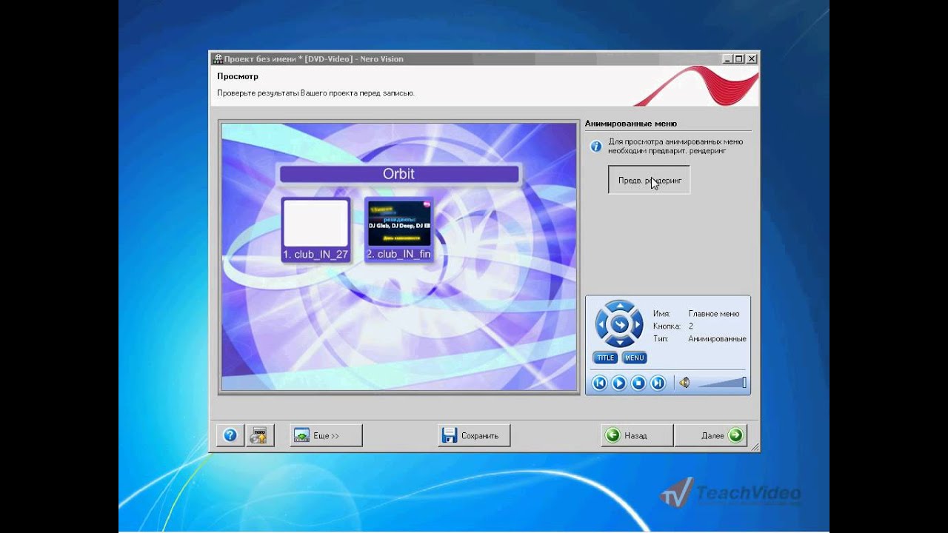948x533 pixels.
Task: Stop playback with the stop button
Action: click(x=638, y=383)
